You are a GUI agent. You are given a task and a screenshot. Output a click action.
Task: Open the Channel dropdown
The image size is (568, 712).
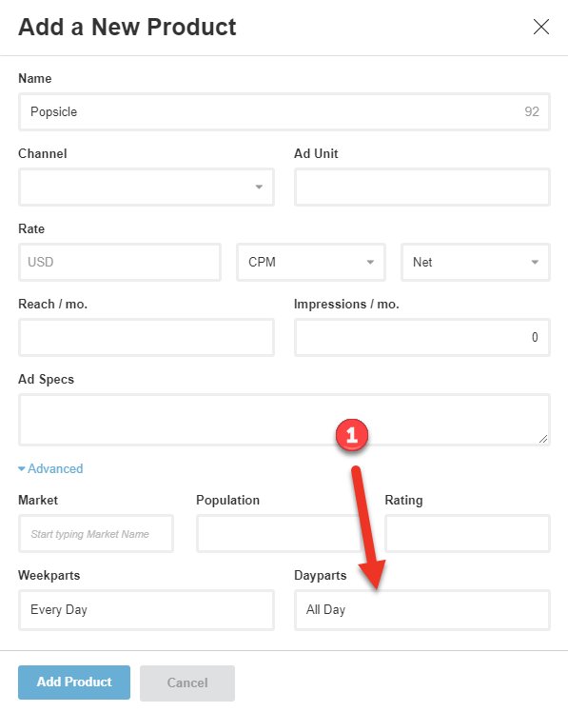tap(147, 188)
